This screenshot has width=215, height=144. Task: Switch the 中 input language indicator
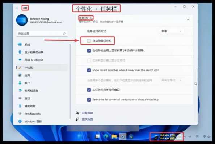tap(190, 136)
